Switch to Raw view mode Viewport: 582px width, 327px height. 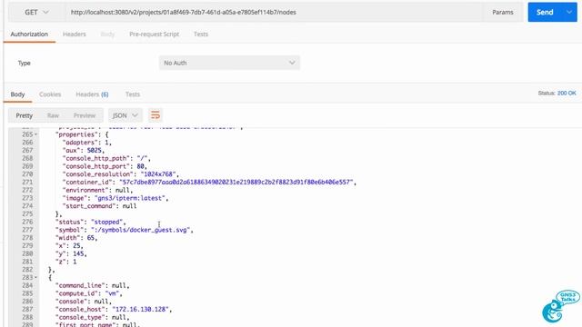[53, 115]
